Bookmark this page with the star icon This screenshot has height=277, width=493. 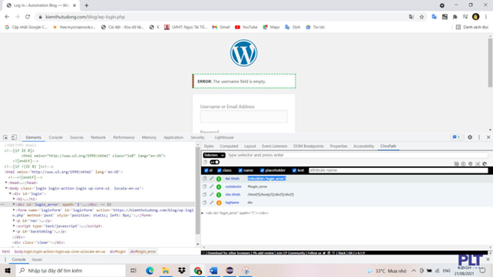point(422,17)
